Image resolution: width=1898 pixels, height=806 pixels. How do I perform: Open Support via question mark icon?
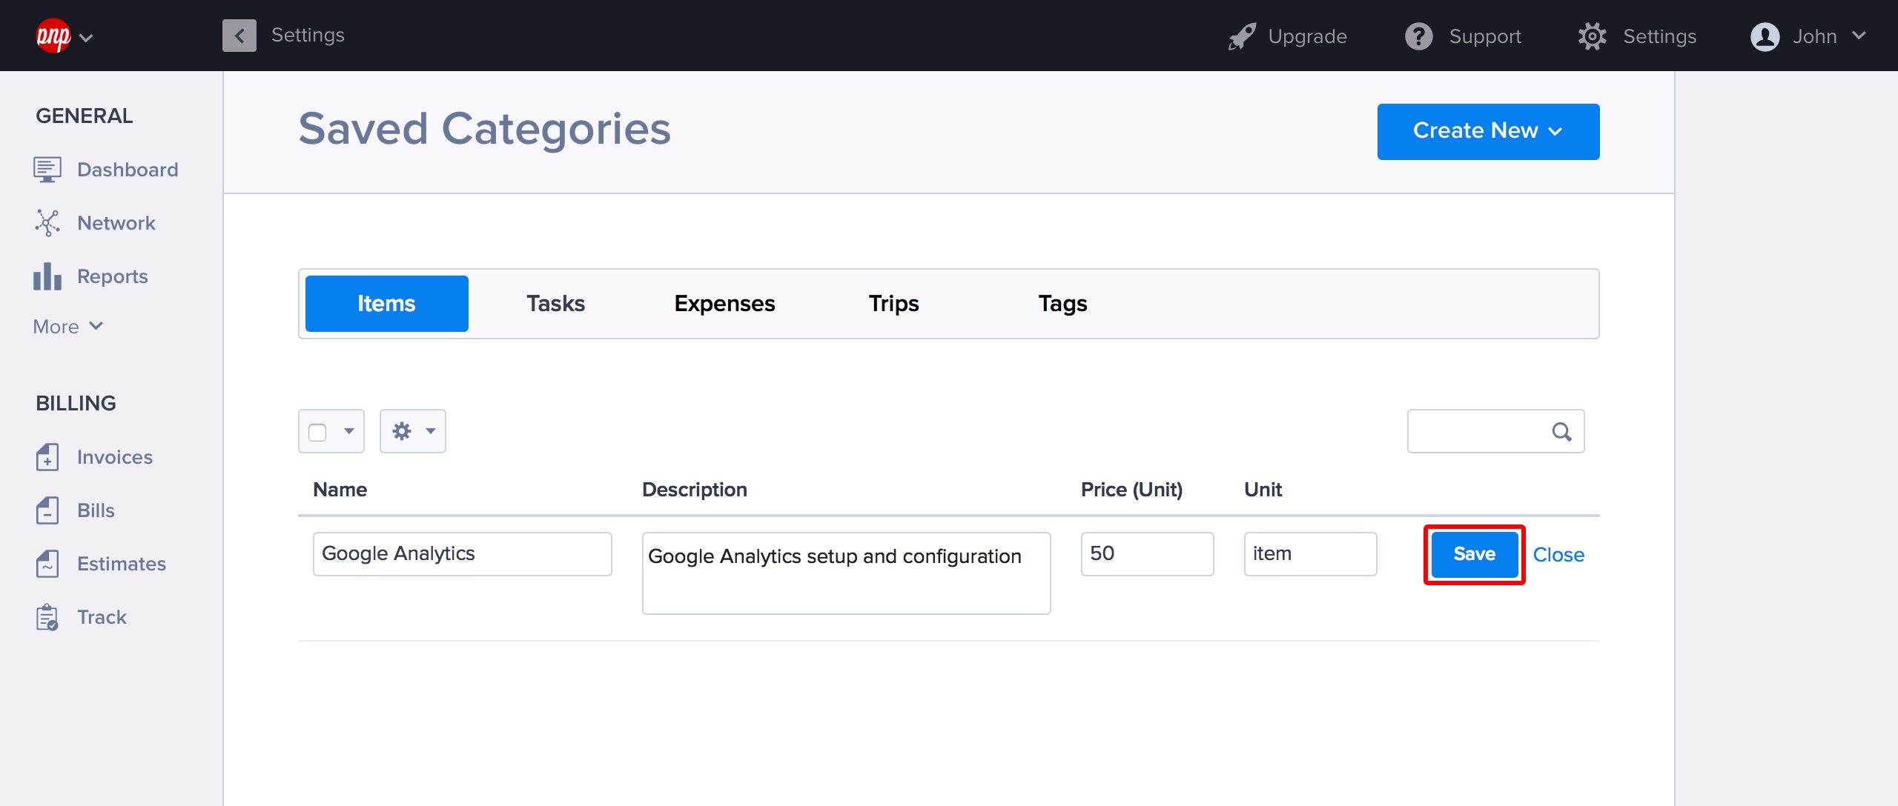(1419, 36)
